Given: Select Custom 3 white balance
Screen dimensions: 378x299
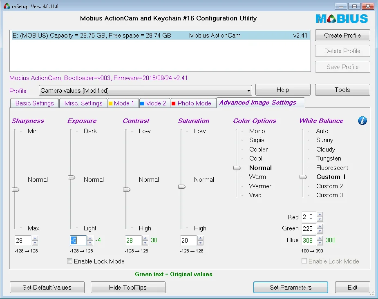Looking at the screenshot, I should tap(329, 195).
